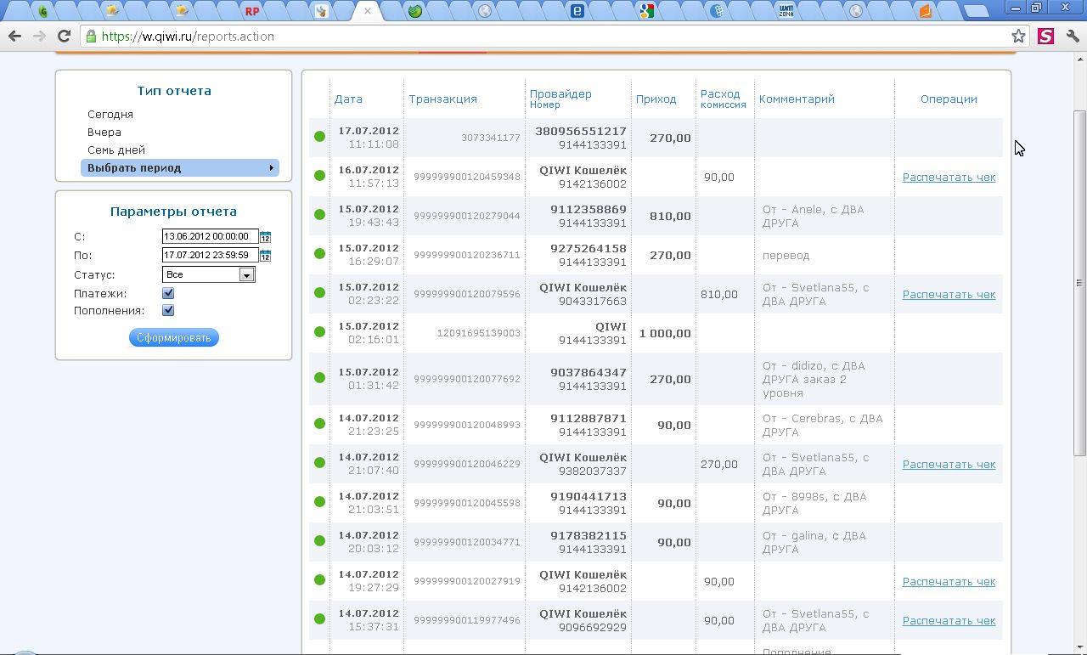Open calendar picker for end date
This screenshot has width=1087, height=655.
click(265, 256)
